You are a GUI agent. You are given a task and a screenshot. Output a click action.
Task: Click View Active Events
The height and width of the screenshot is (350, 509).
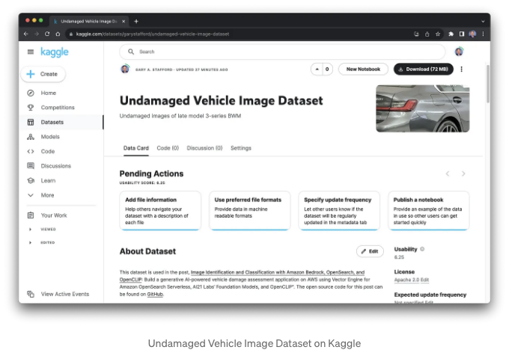[x=65, y=294]
